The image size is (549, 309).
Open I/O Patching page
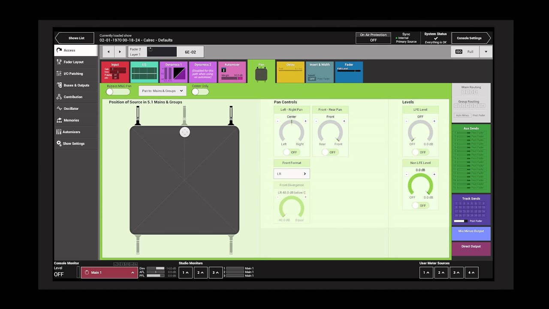[x=76, y=73]
